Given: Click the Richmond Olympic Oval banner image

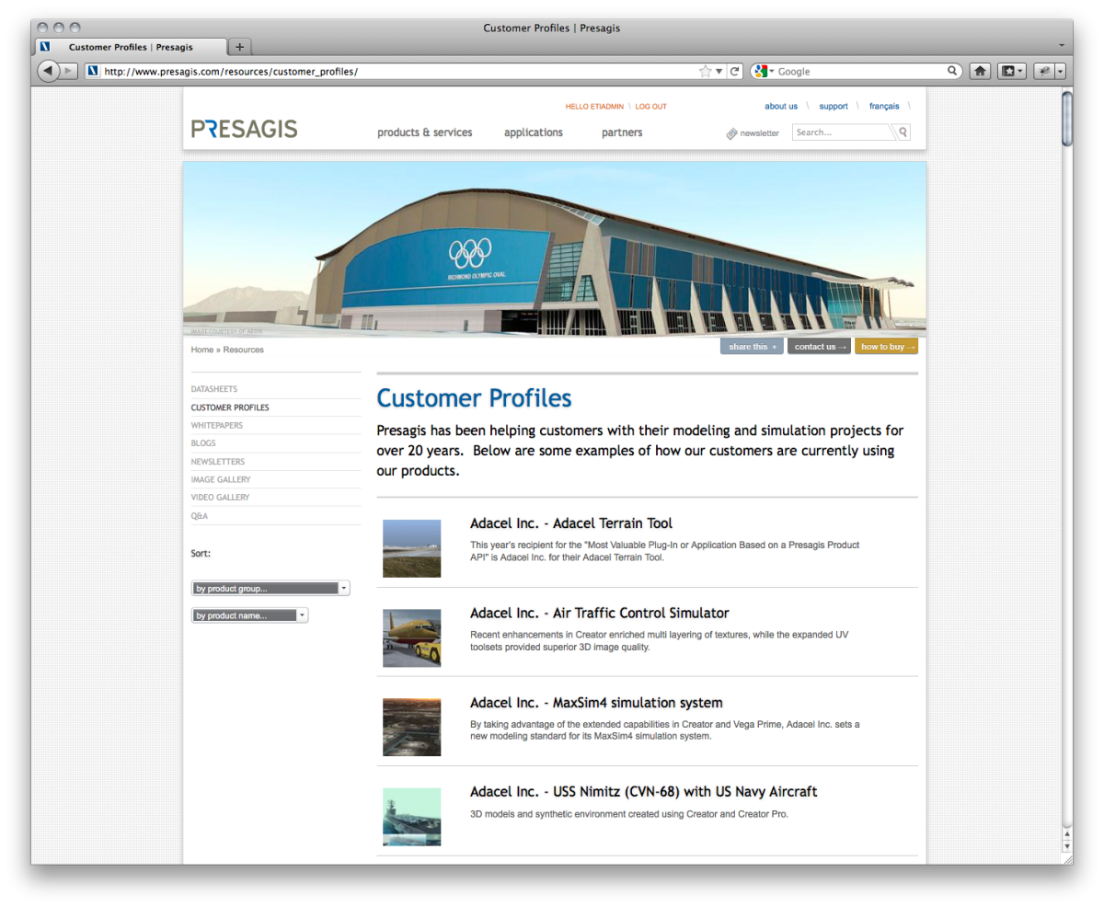Looking at the screenshot, I should [555, 249].
